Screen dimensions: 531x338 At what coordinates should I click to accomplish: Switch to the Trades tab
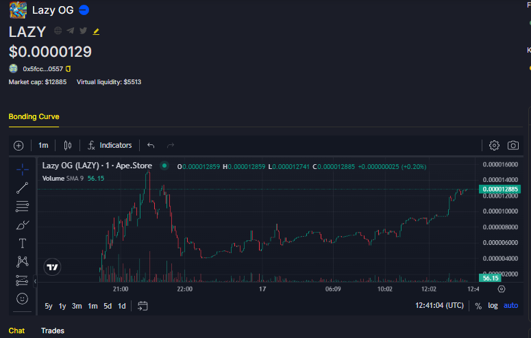coord(53,331)
